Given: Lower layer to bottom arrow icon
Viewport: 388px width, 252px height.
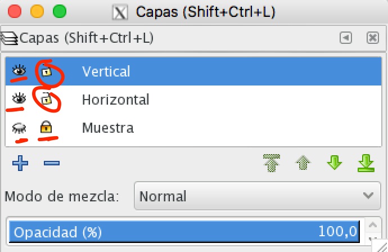Looking at the screenshot, I should tap(366, 164).
